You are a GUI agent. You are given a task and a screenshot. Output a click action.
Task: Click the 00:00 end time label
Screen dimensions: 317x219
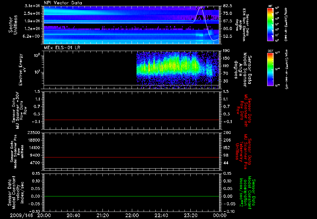(x=219, y=215)
